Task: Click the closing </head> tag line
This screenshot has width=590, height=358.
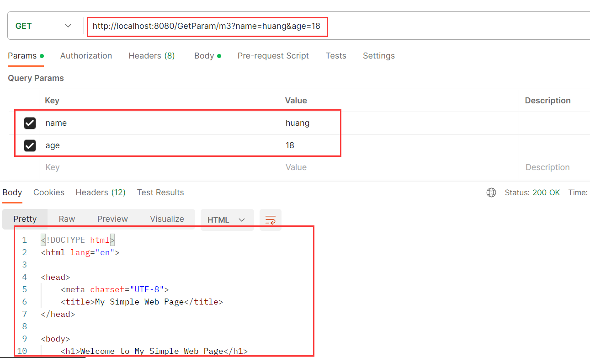Action: 58,314
